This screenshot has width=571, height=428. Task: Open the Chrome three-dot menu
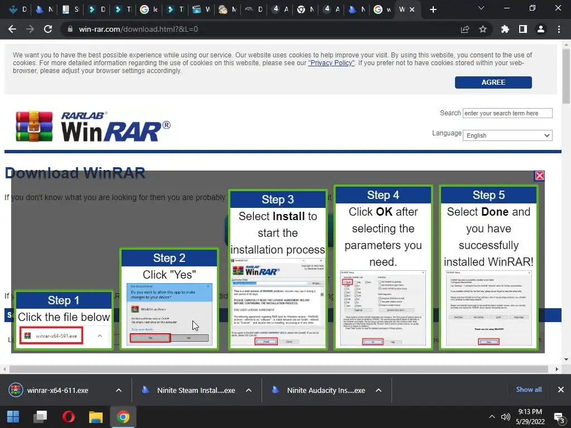click(559, 29)
